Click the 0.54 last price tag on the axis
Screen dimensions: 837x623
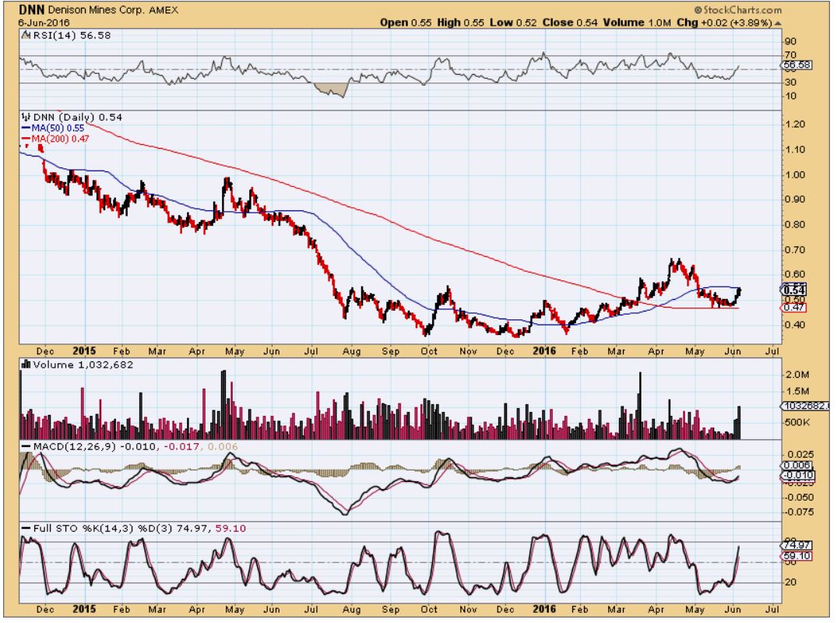click(x=794, y=290)
